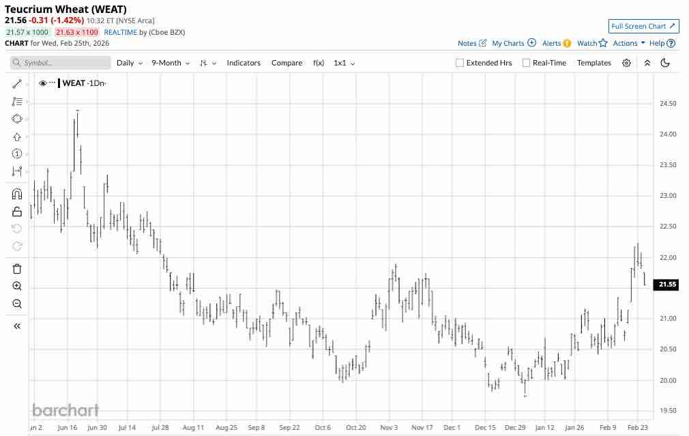Open the Compare menu
Screen dimensions: 689x436
click(x=287, y=63)
